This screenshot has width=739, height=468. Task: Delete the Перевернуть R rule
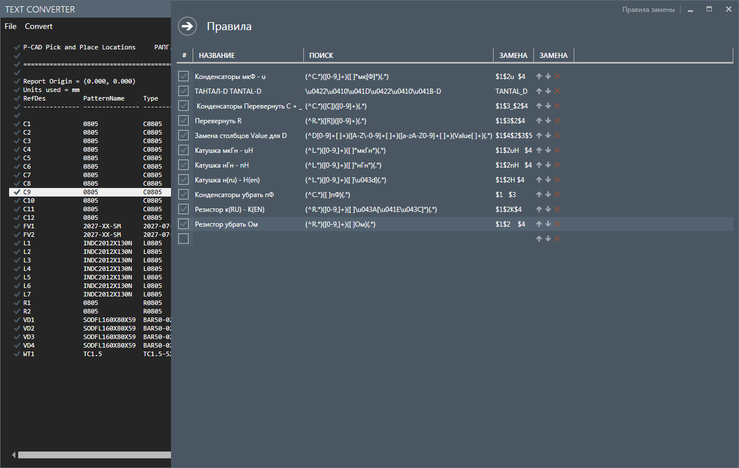pos(557,120)
